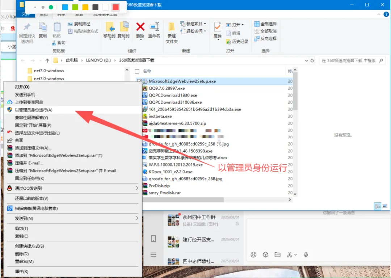Image resolution: width=391 pixels, height=278 pixels.
Task: Click the Invert selection icon
Action: click(x=257, y=39)
